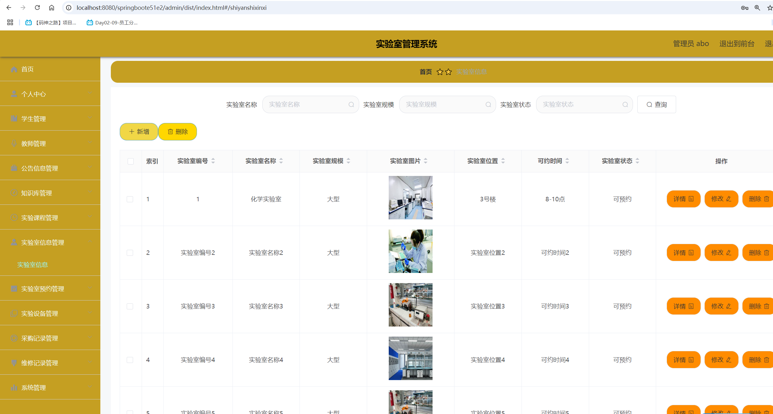Viewport: 773px width, 414px height.
Task: Open 详情 for 化学实验室 row
Action: [683, 199]
